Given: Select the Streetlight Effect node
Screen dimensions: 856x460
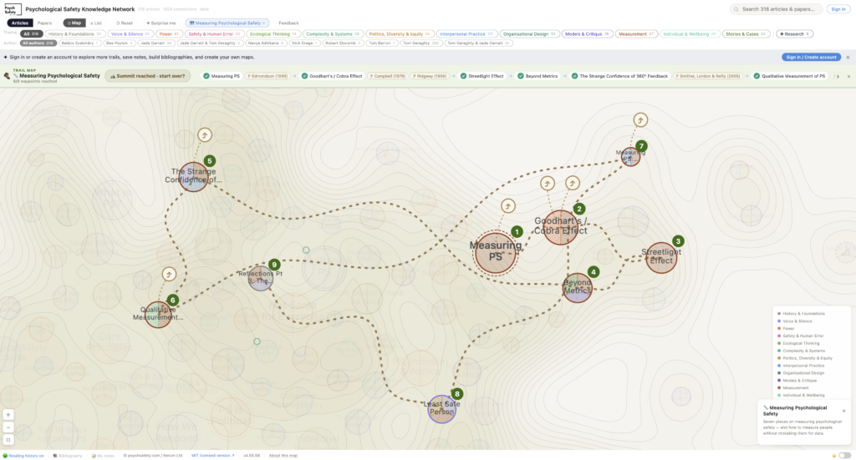Looking at the screenshot, I should (661, 257).
